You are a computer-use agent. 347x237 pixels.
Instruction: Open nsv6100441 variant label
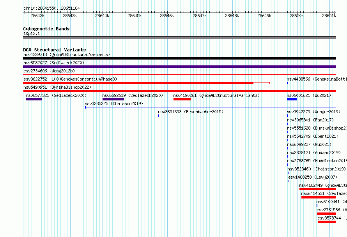click(x=331, y=202)
